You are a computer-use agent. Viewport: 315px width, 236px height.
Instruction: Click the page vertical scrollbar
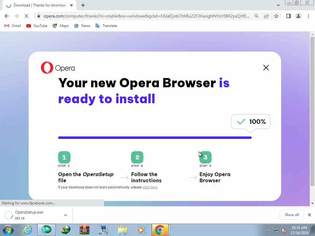[x=312, y=111]
